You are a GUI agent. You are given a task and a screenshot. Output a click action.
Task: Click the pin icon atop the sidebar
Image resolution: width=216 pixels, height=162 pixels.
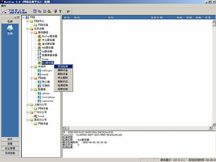tap(15, 17)
